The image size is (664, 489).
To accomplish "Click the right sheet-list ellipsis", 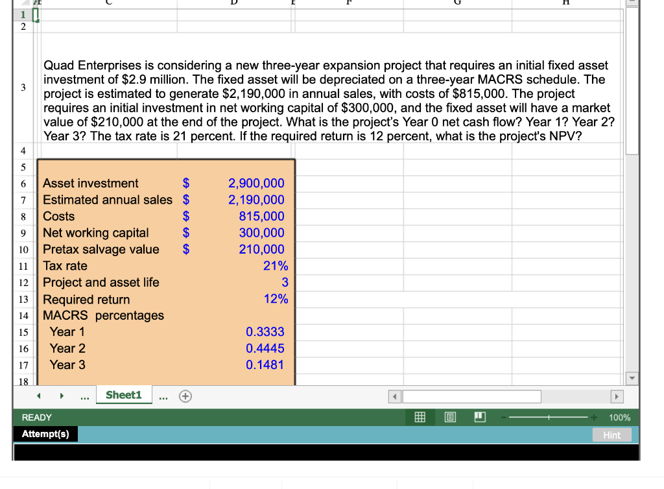I will coord(163,396).
